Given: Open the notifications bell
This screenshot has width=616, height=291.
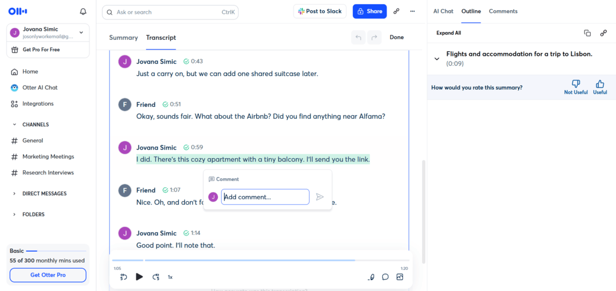Looking at the screenshot, I should tap(83, 11).
